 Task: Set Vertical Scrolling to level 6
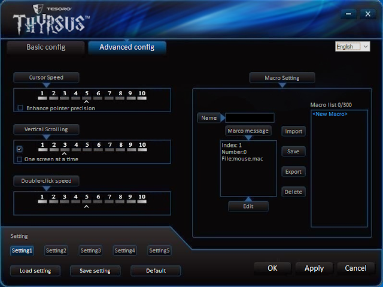[x=98, y=147]
